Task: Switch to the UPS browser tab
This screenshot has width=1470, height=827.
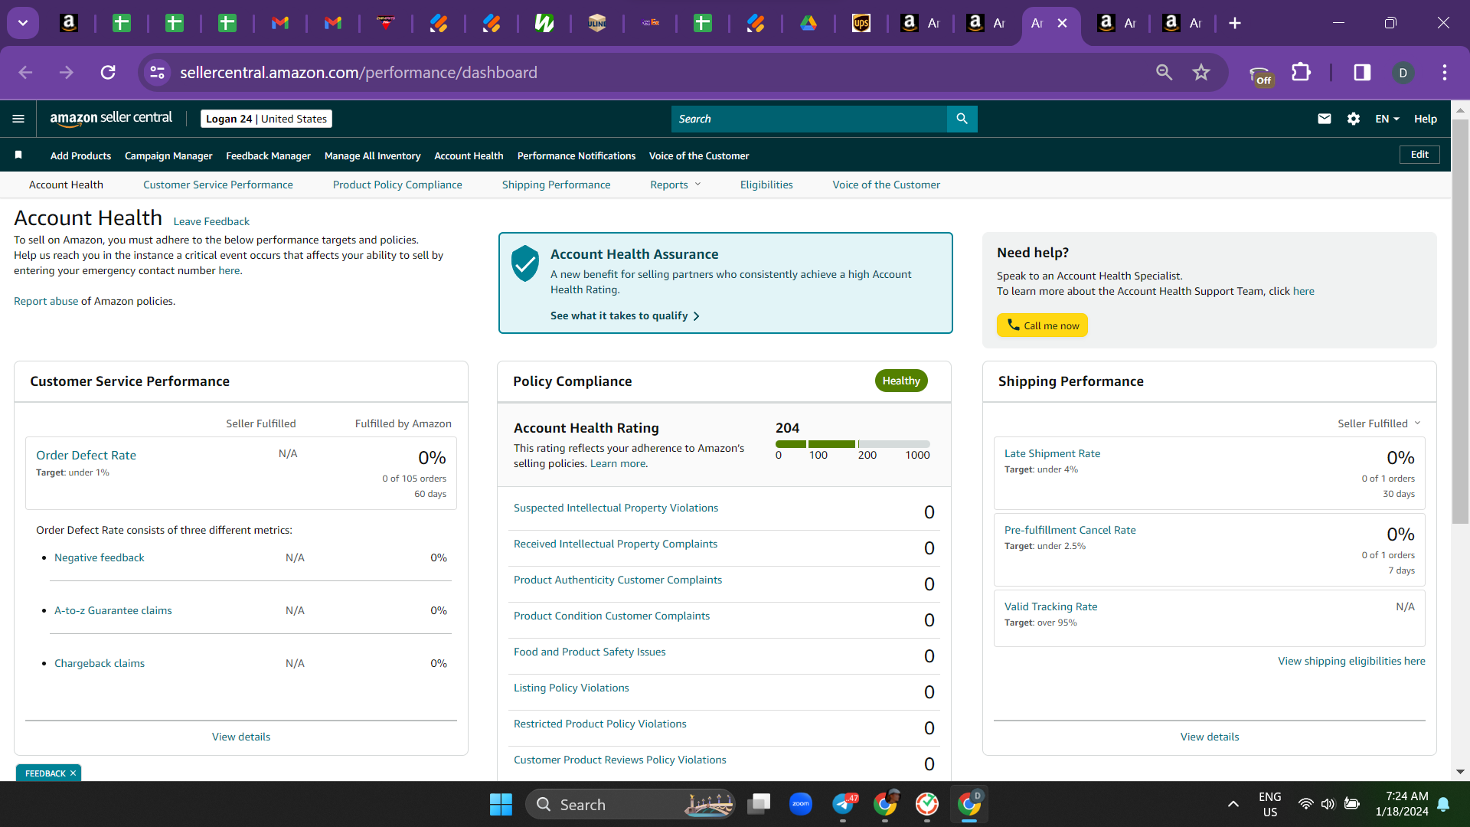Action: click(x=861, y=23)
